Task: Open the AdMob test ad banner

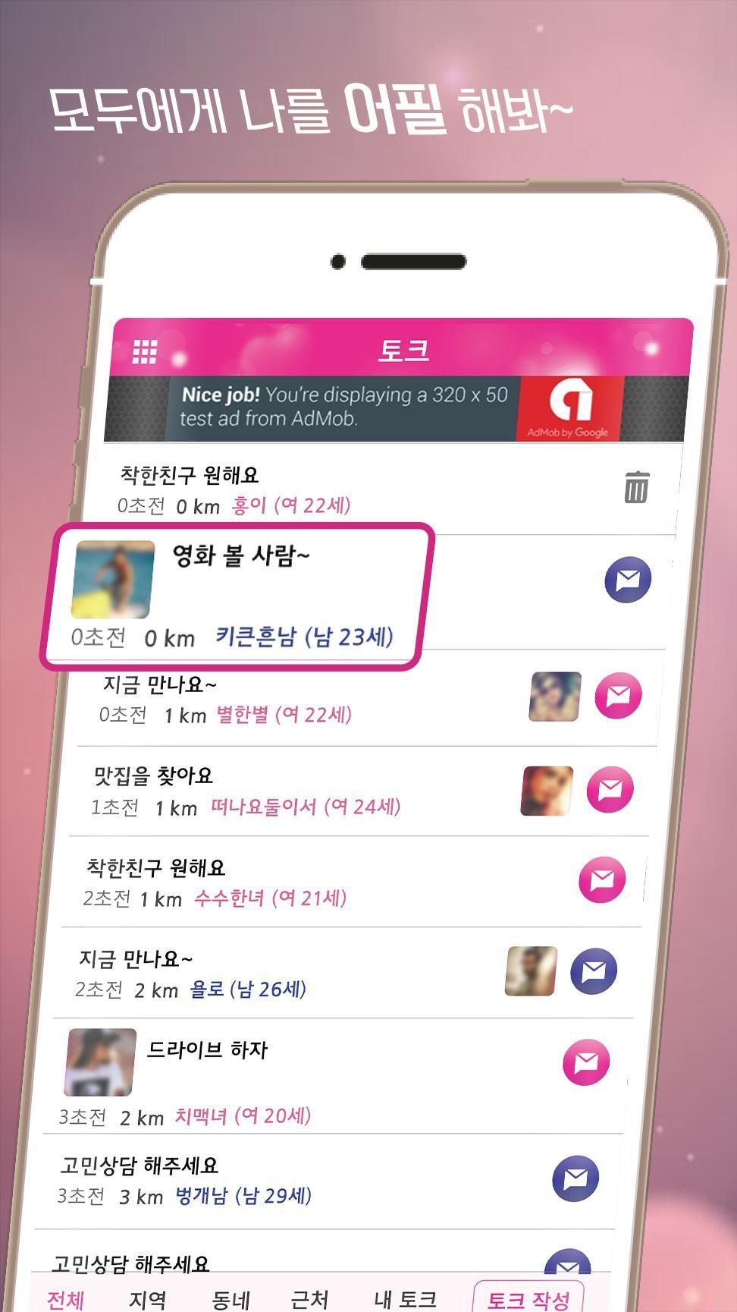Action: (x=395, y=408)
